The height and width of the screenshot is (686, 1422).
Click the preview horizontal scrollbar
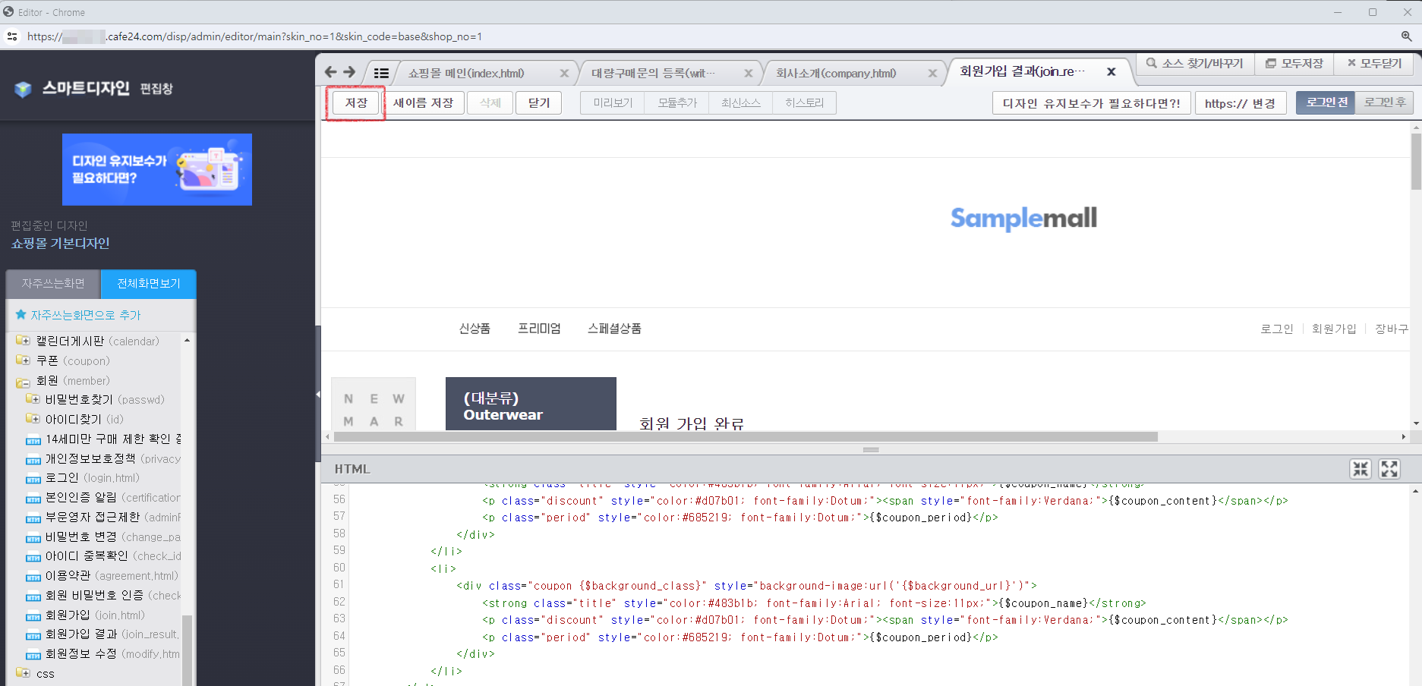pyautogui.click(x=746, y=437)
